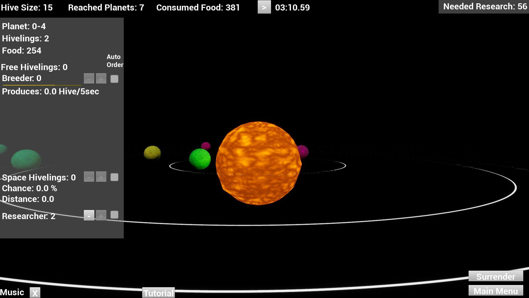The width and height of the screenshot is (529, 298).
Task: Click the Surrender button
Action: [x=496, y=276]
